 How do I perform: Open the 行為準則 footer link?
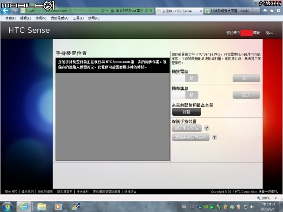[83, 192]
